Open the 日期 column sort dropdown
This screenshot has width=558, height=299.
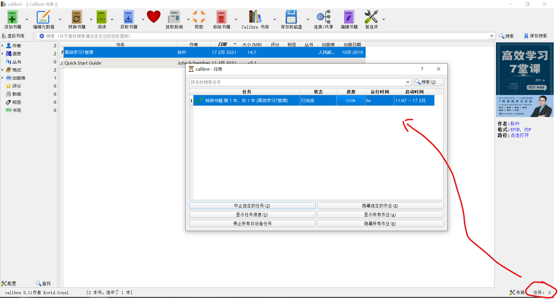(x=234, y=44)
